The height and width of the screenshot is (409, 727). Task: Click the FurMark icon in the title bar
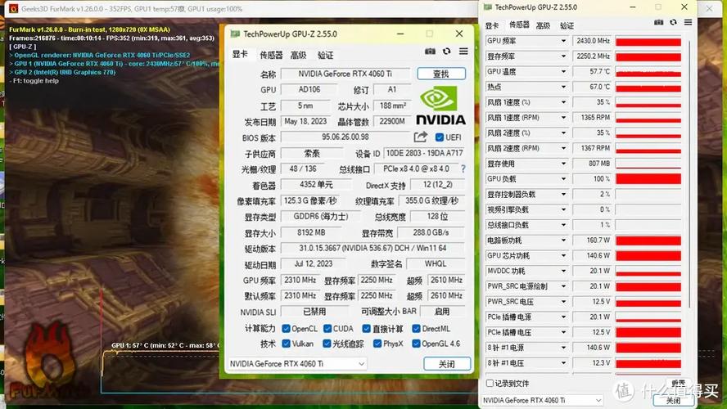pos(14,8)
